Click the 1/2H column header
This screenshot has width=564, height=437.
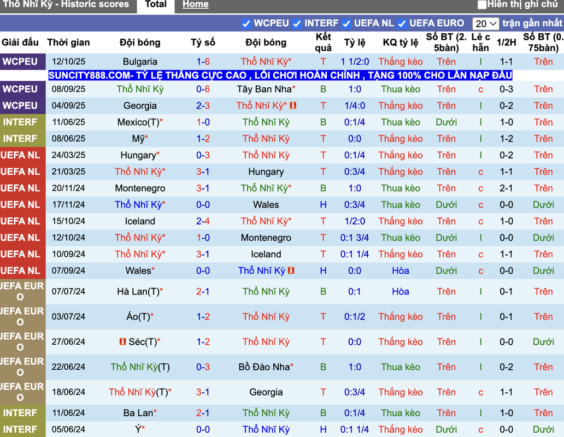[x=506, y=43]
